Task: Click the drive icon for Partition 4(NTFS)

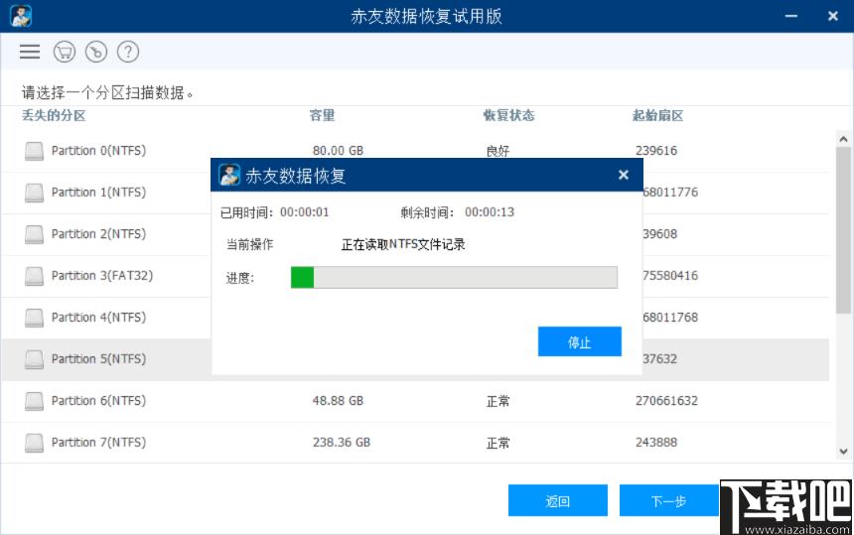Action: [x=34, y=318]
